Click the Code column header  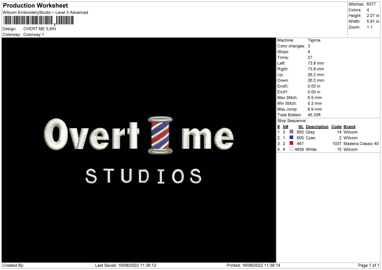click(x=336, y=127)
